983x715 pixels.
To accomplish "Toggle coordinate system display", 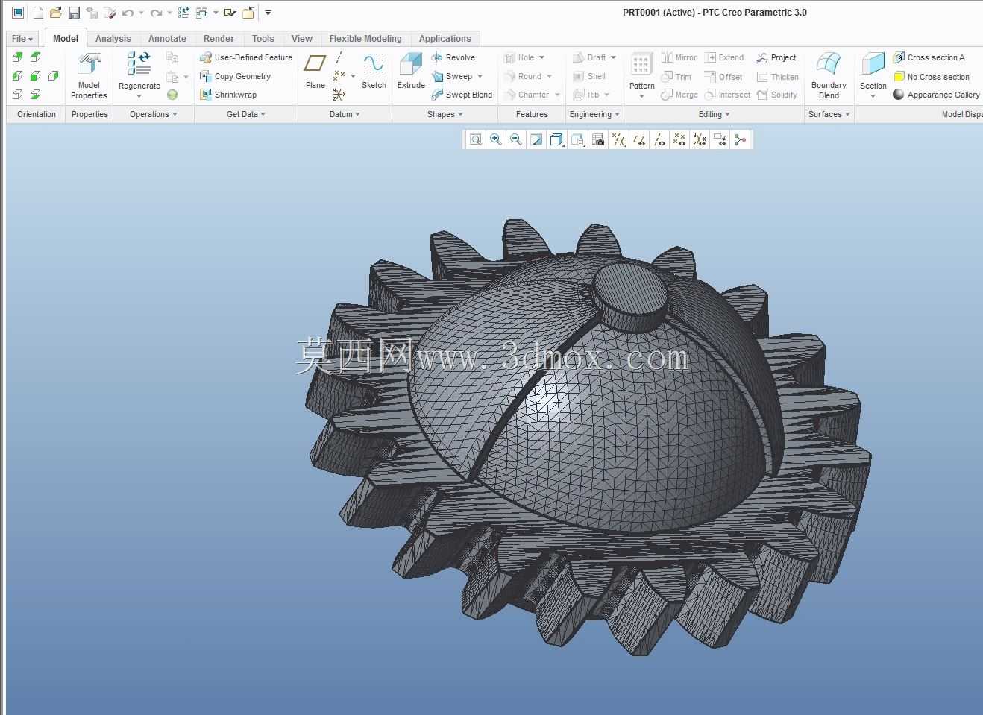I will 699,139.
